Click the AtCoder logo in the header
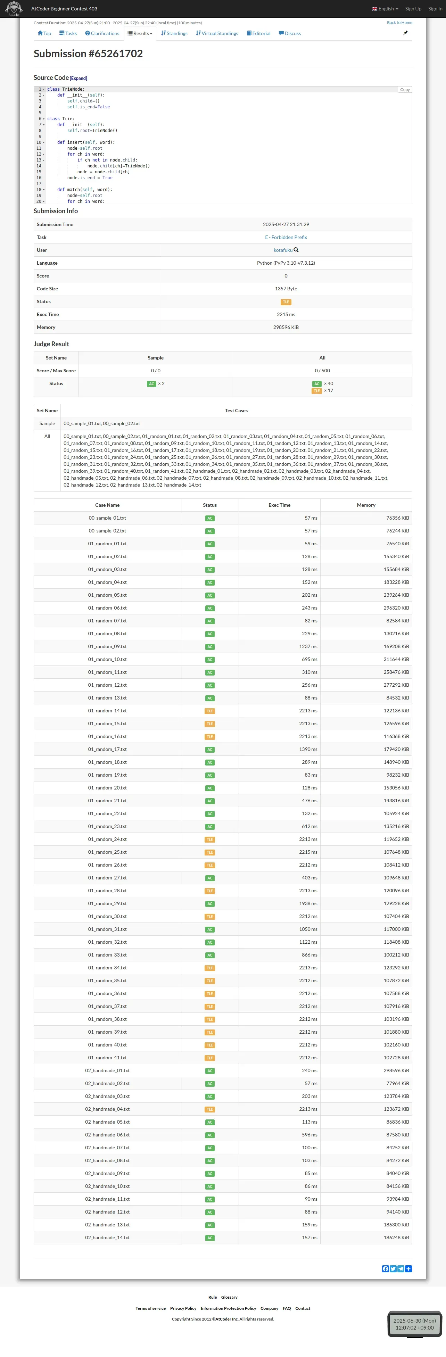This screenshot has height=1357, width=446. 14,8
